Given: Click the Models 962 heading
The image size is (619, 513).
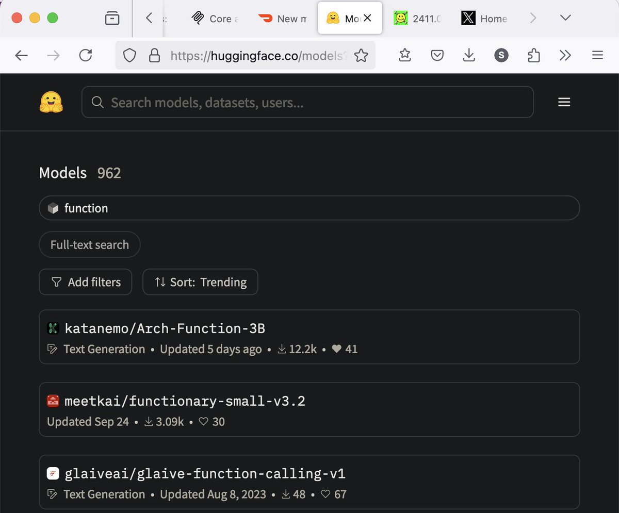Looking at the screenshot, I should pyautogui.click(x=80, y=173).
